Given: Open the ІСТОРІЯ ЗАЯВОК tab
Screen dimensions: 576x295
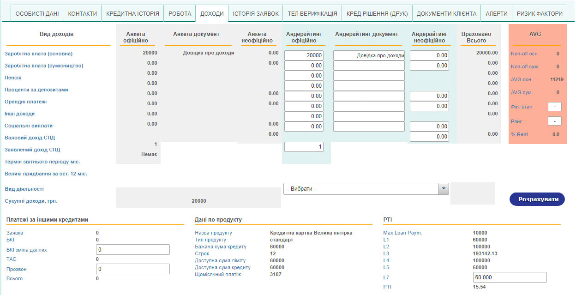Looking at the screenshot, I should 256,13.
